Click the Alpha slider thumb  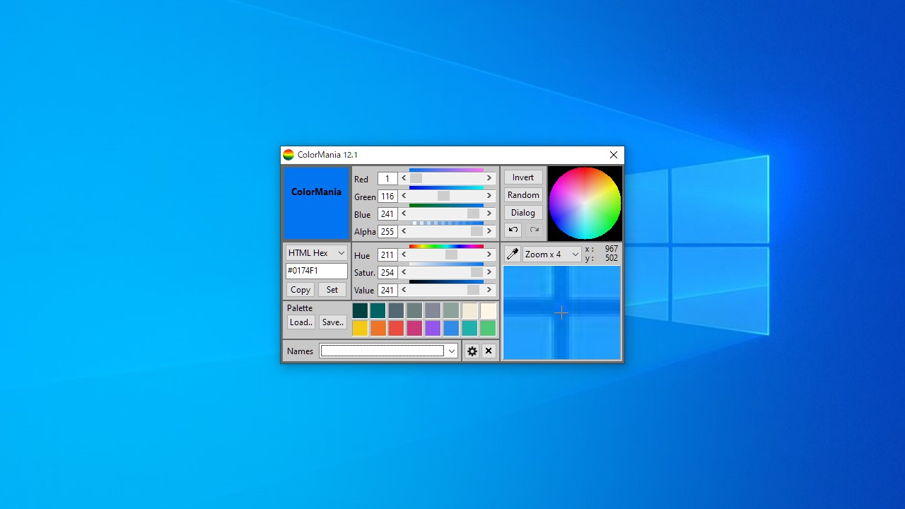(x=477, y=231)
